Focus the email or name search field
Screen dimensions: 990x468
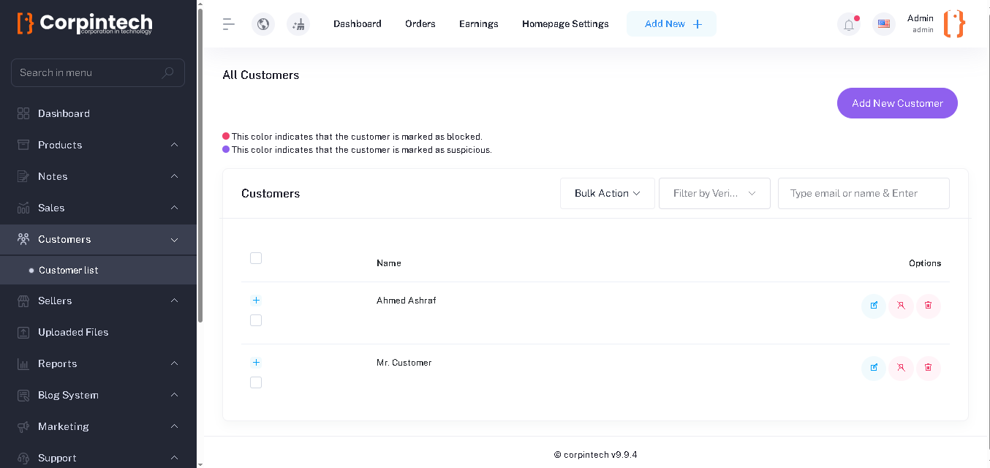(864, 194)
